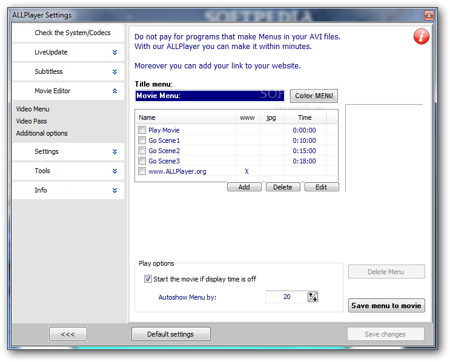Click the Autoshow Menu spinner arrows icon
Screen dimensions: 450x362
pos(313,297)
